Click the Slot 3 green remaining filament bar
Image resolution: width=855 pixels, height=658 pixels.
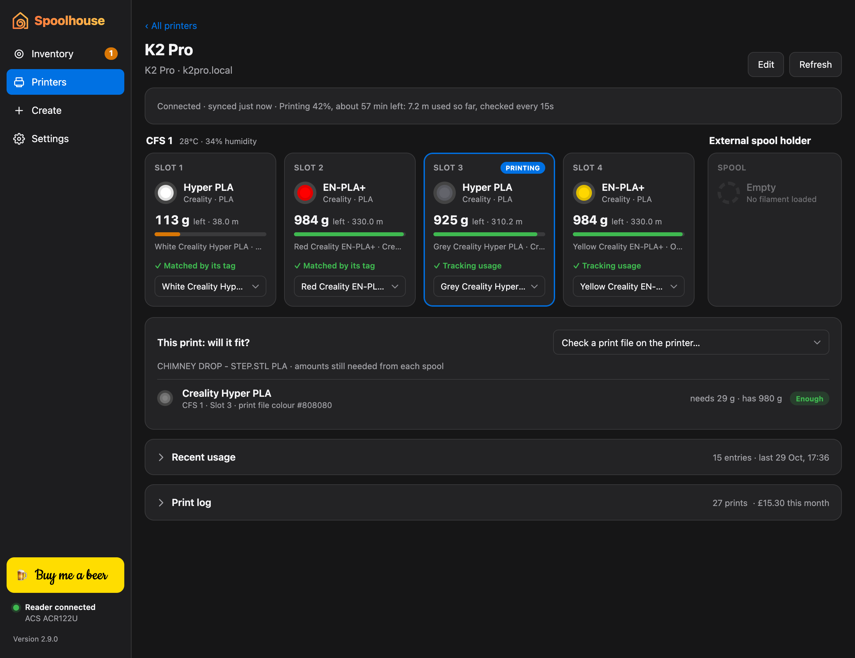(x=485, y=234)
